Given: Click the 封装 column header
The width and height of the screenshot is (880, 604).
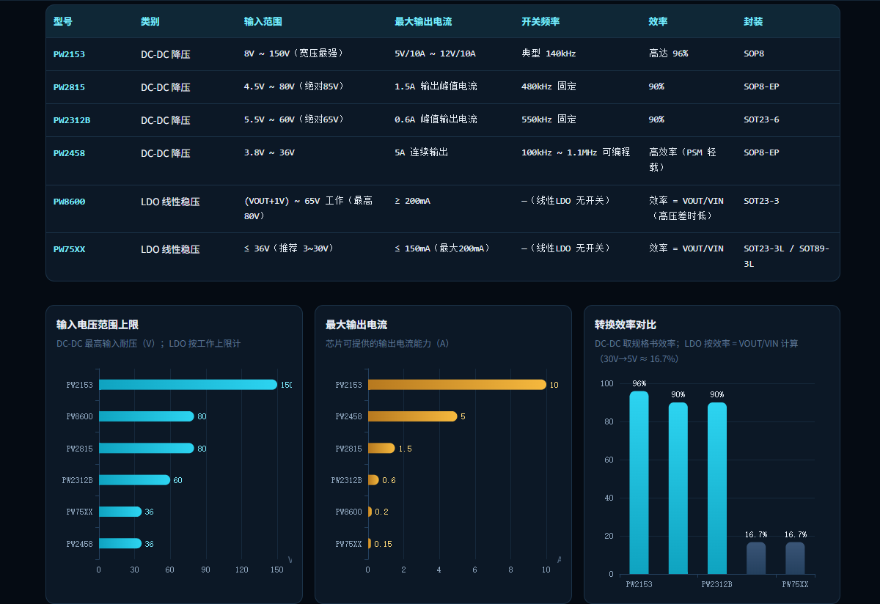Looking at the screenshot, I should pos(753,22).
